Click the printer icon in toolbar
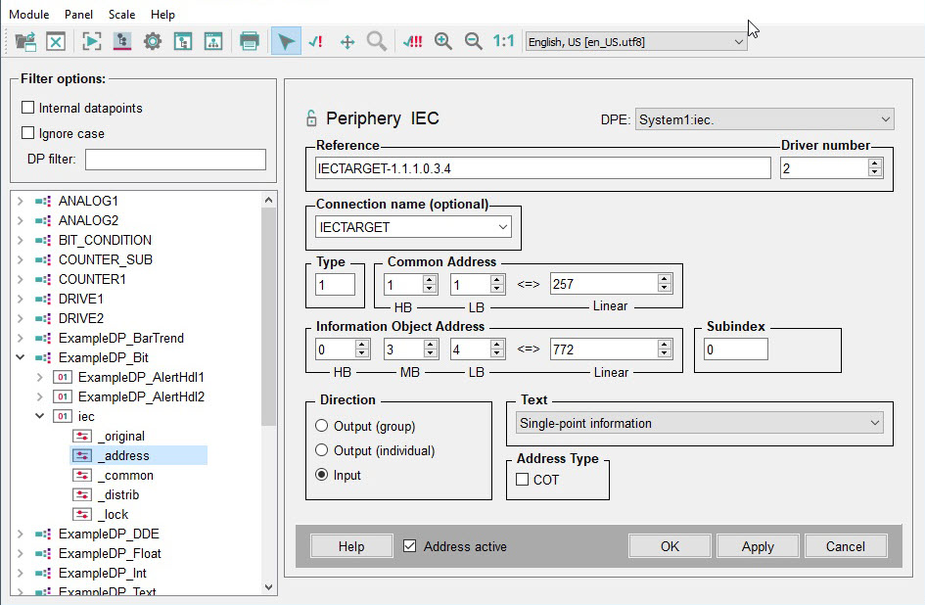 pyautogui.click(x=250, y=41)
